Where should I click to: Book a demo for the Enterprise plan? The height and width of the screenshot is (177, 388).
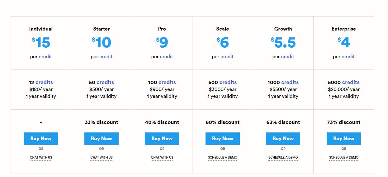343,157
